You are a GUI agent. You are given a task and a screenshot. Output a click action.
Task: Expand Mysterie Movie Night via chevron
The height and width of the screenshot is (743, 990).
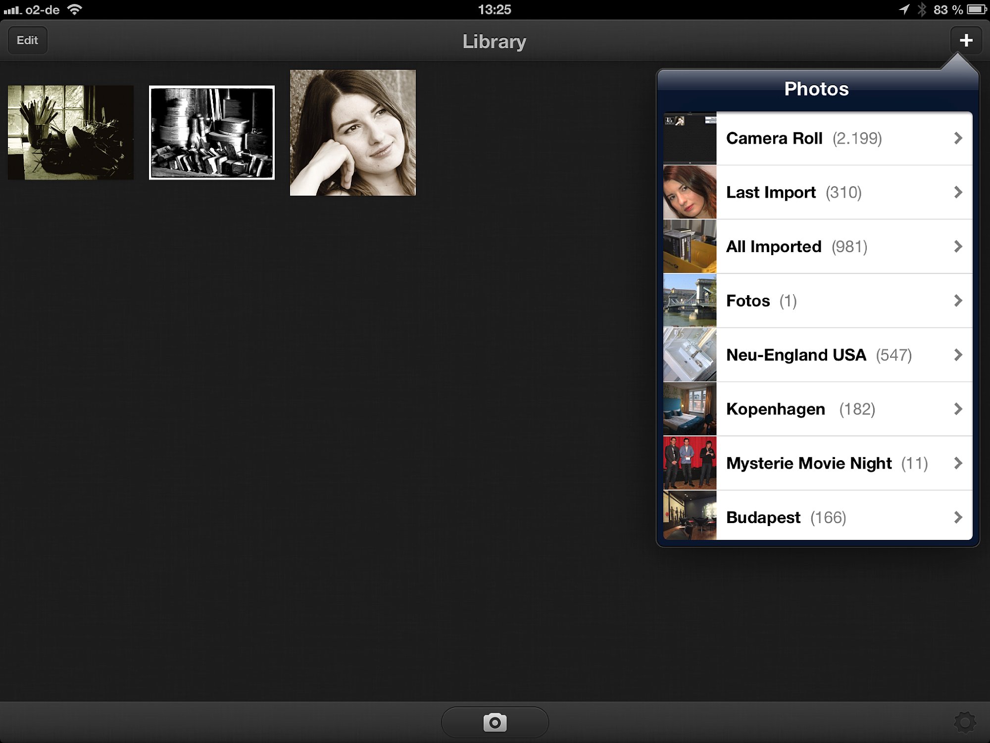[958, 463]
